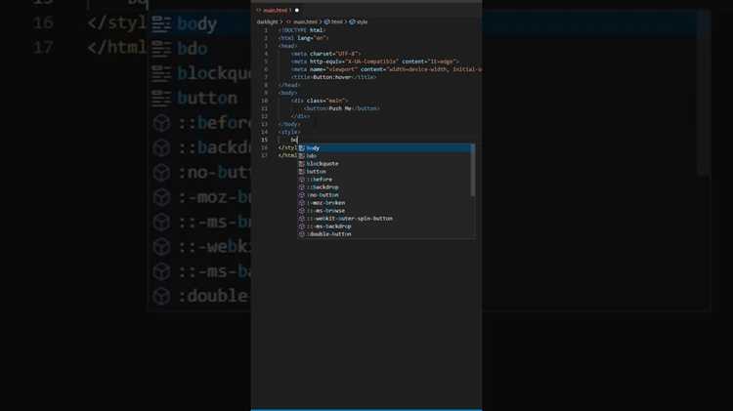Choose the :no-button suggestion
Screen dimensions: 733x411
tap(386, 195)
